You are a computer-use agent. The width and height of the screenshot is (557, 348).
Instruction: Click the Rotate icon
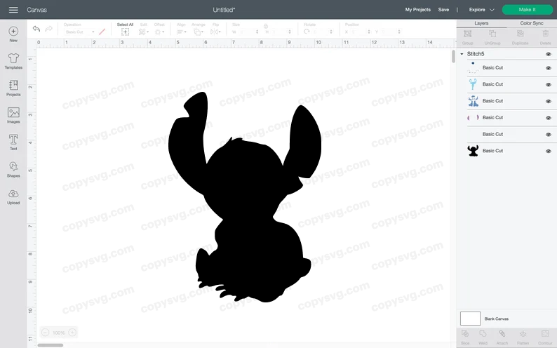pos(307,32)
